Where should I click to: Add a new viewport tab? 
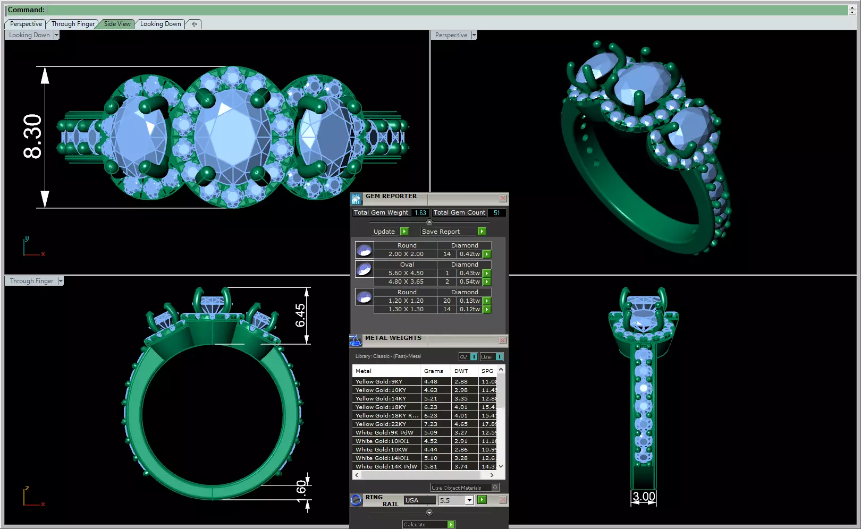click(x=195, y=24)
